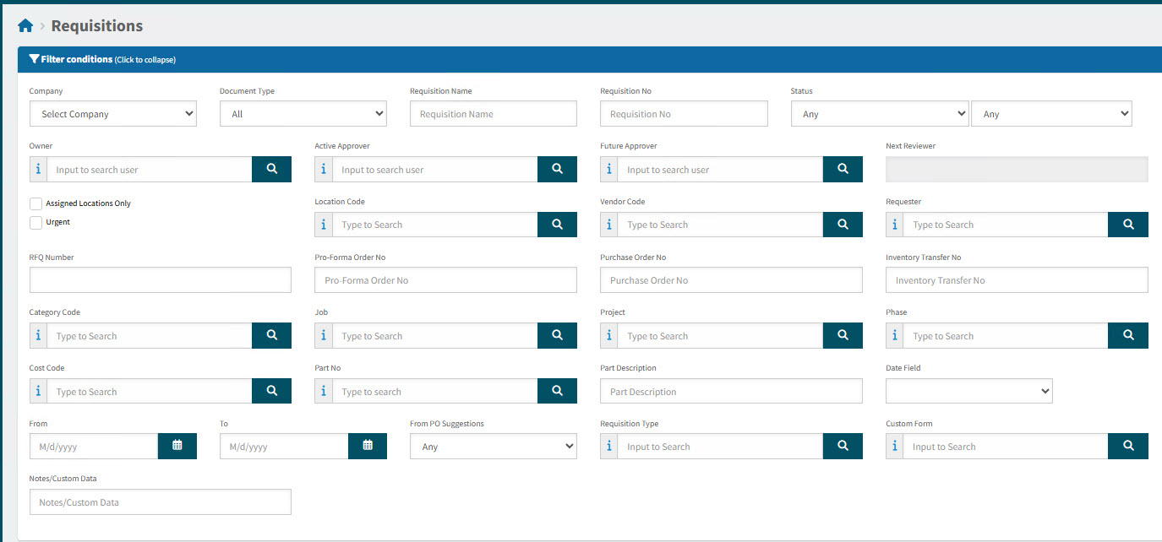The width and height of the screenshot is (1162, 542).
Task: Open the From date calendar picker
Action: coord(177,446)
